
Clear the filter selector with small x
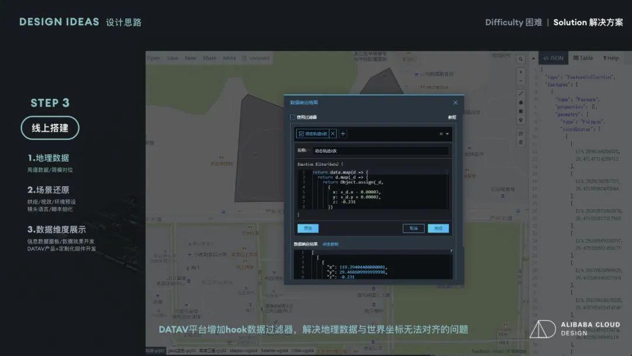click(x=441, y=134)
